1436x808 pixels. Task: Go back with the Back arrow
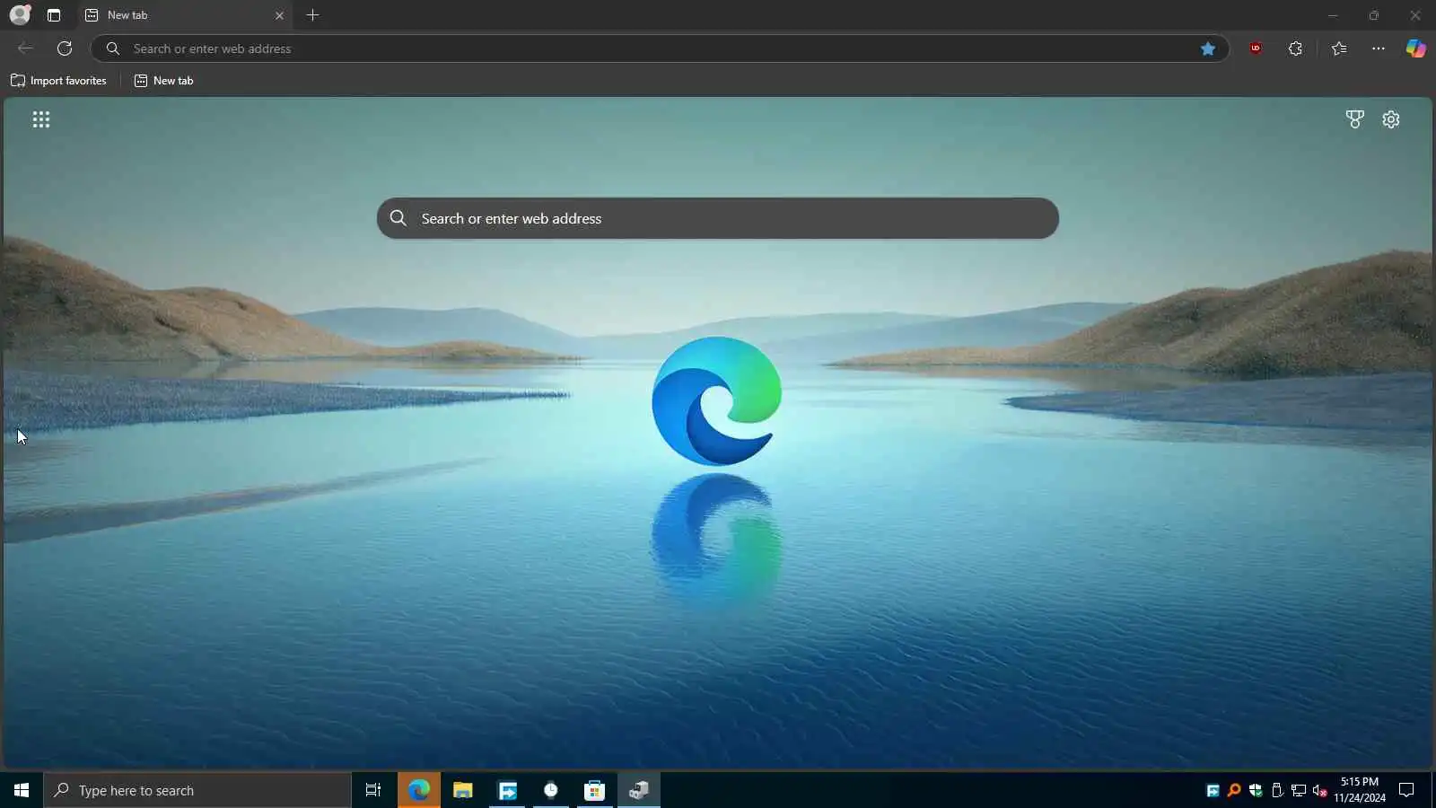pyautogui.click(x=25, y=48)
